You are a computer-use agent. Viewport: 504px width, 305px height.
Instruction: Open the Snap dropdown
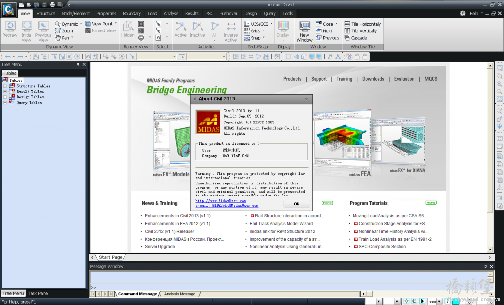pos(264,37)
